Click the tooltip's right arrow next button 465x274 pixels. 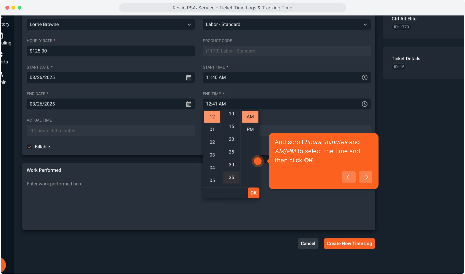pyautogui.click(x=365, y=177)
